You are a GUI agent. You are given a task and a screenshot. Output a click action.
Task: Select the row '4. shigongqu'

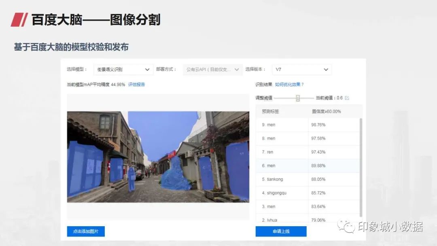point(308,193)
